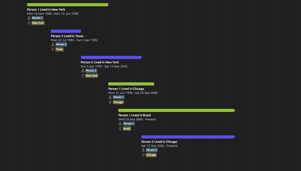Open the 'Person 1 Lived in Chicago' title
This screenshot has width=301, height=171.
126,89
